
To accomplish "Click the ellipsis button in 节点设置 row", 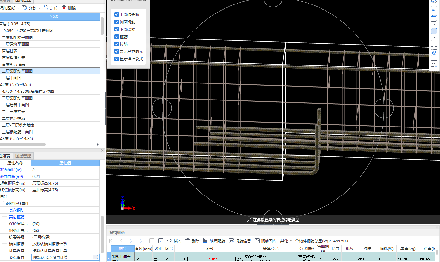I will 95,257.
